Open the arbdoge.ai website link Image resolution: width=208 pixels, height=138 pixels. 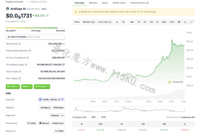click(45, 108)
